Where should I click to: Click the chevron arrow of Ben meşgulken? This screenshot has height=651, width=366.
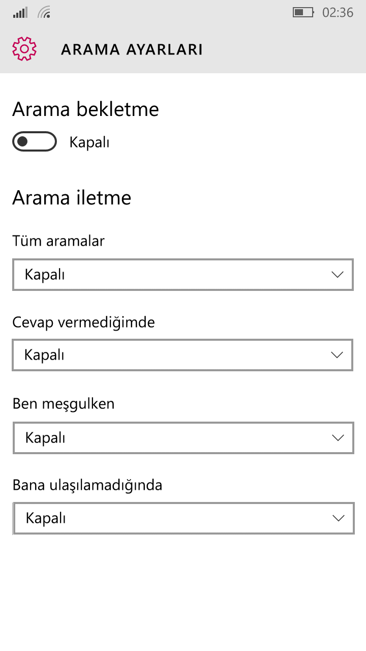tap(337, 437)
